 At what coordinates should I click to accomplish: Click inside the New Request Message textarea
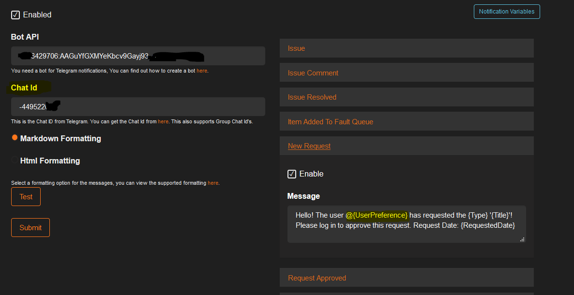[407, 224]
